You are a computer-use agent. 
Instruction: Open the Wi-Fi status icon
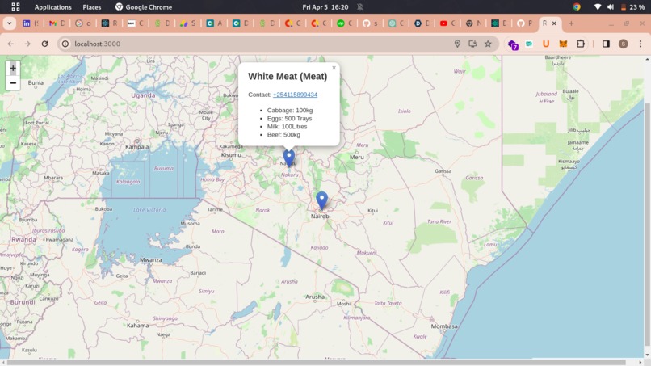click(x=598, y=7)
